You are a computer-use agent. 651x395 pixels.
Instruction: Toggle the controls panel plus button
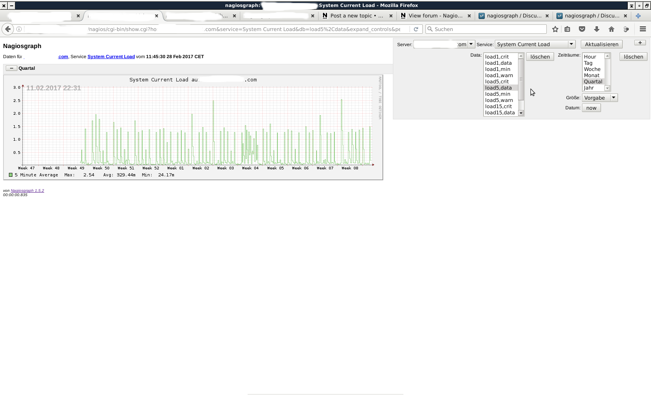pos(640,43)
